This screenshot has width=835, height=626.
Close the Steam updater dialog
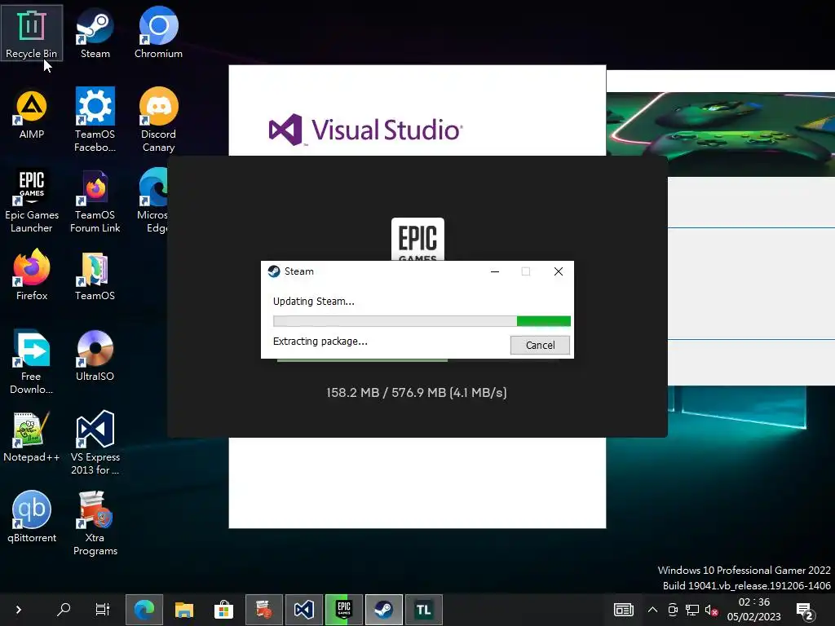coord(558,271)
